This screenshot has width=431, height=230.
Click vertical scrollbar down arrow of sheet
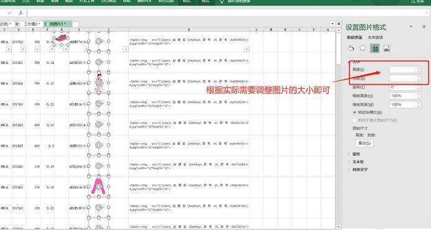pyautogui.click(x=339, y=227)
